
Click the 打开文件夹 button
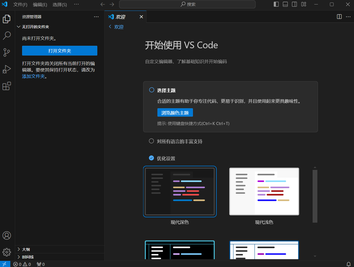tap(60, 50)
